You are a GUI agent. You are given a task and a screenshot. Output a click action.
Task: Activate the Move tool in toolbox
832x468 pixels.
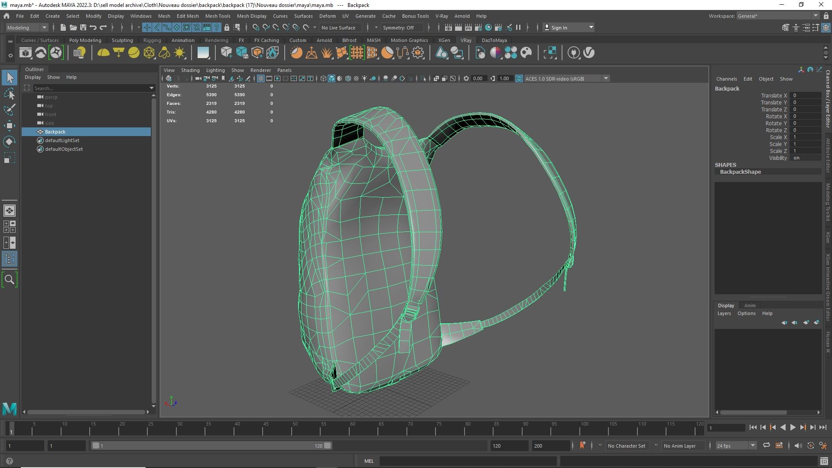pos(10,126)
